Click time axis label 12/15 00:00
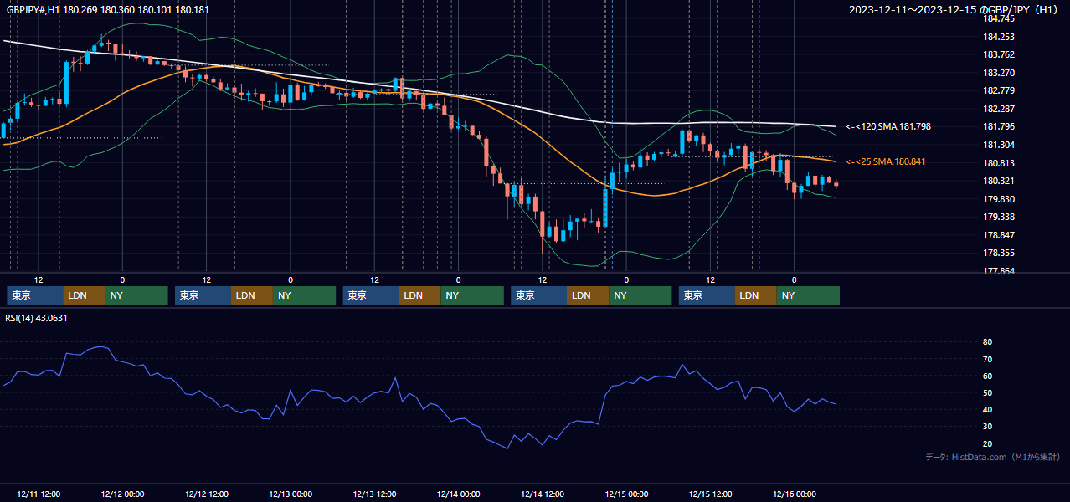This screenshot has height=502, width=1070. point(626,494)
